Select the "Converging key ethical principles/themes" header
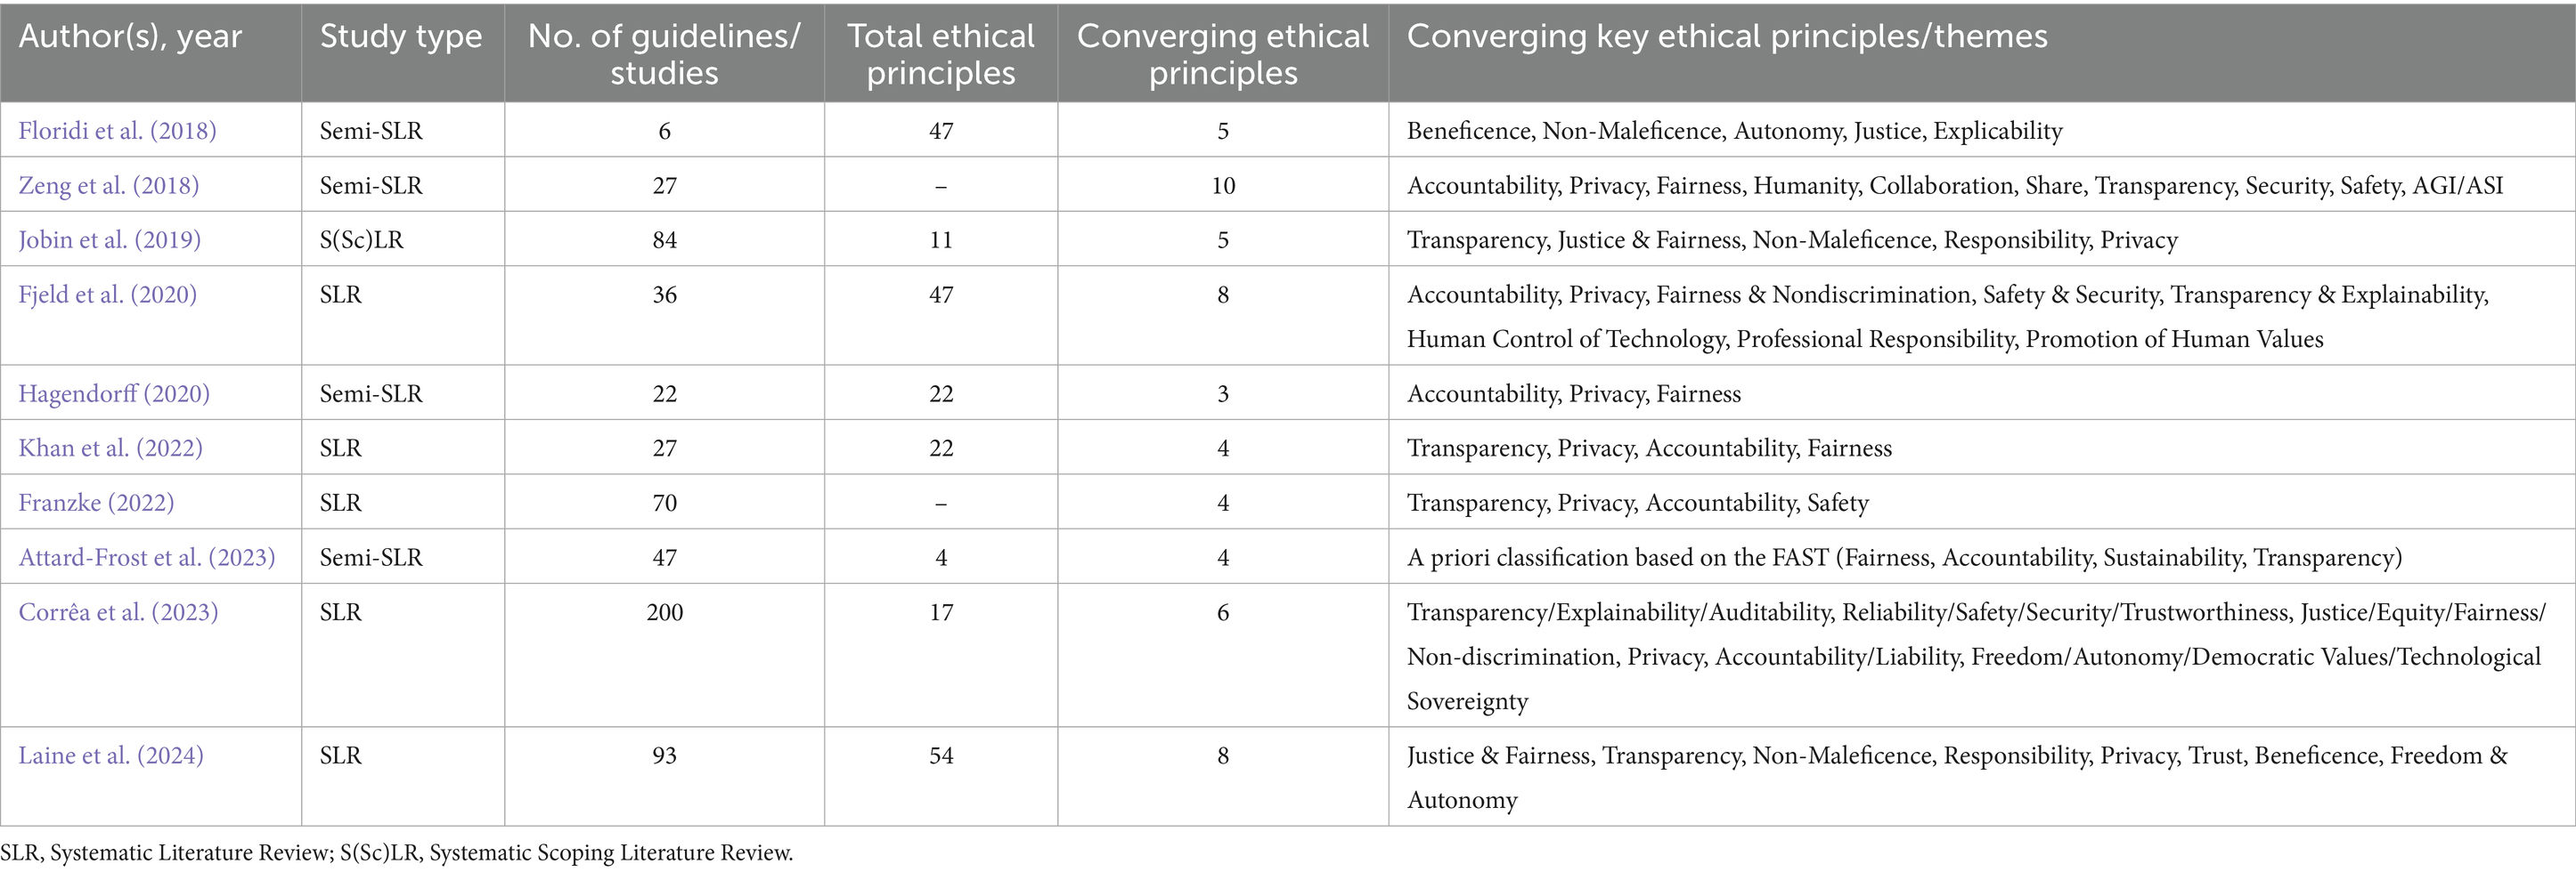This screenshot has height=872, width=2576. pos(1727,37)
